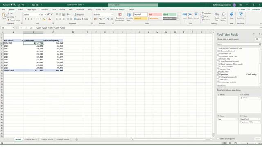The height and width of the screenshot is (147, 262).
Task: Add a new sheet with the plus icon
Action: click(77, 140)
